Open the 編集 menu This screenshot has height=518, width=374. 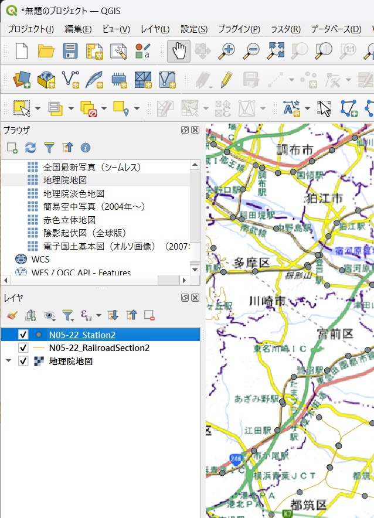78,29
